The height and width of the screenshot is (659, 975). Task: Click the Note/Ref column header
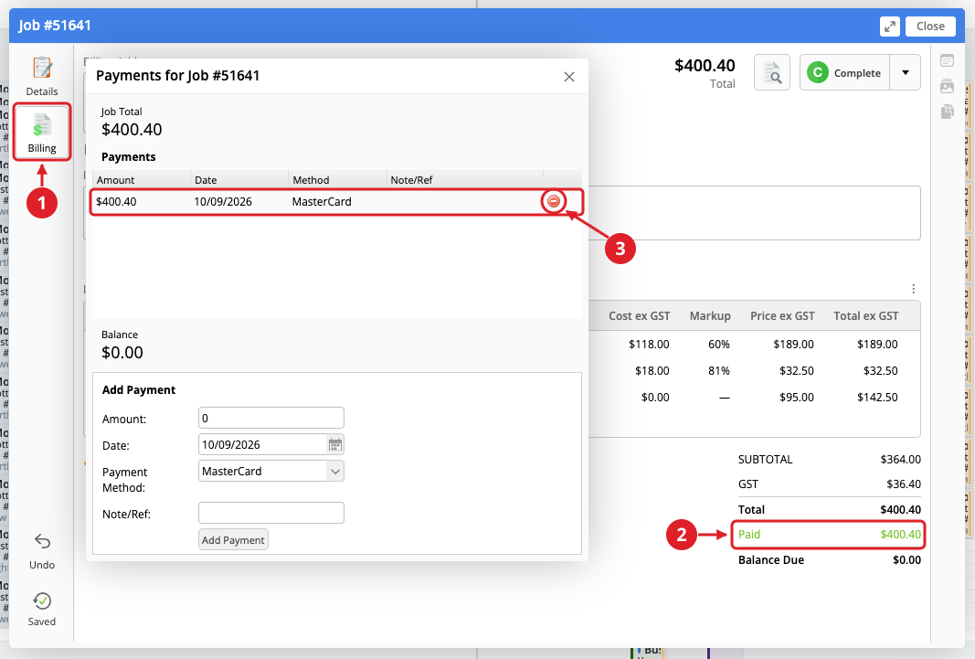pyautogui.click(x=411, y=180)
